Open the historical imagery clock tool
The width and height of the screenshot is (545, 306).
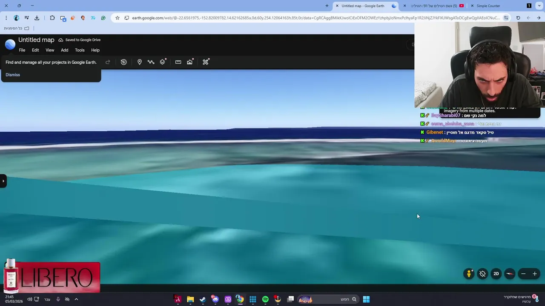(x=123, y=62)
